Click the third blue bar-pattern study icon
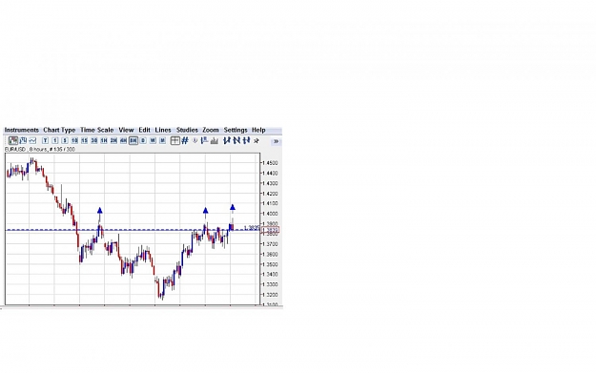The image size is (596, 373). click(246, 140)
